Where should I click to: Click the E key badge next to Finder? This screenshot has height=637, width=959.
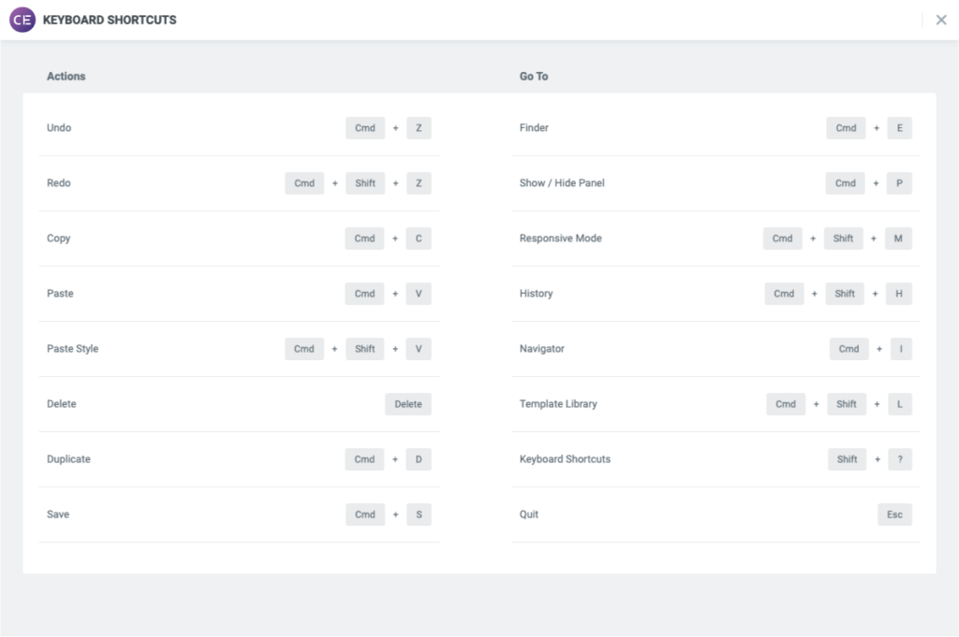coord(898,127)
